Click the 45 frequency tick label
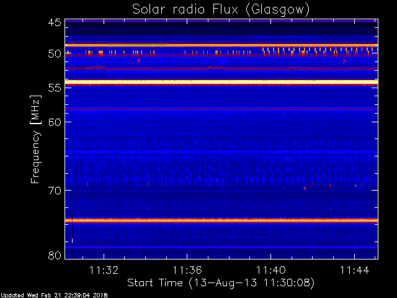This screenshot has height=298, width=397. tap(55, 22)
